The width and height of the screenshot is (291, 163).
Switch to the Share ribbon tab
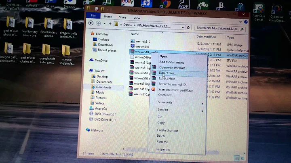coord(122,17)
